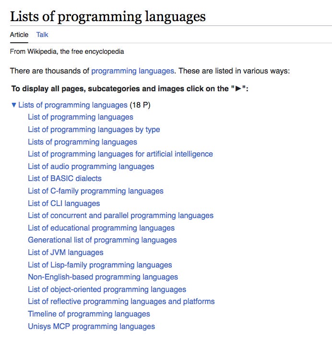332x341 pixels.
Task: Open Generational list of programming languages
Action: point(102,240)
